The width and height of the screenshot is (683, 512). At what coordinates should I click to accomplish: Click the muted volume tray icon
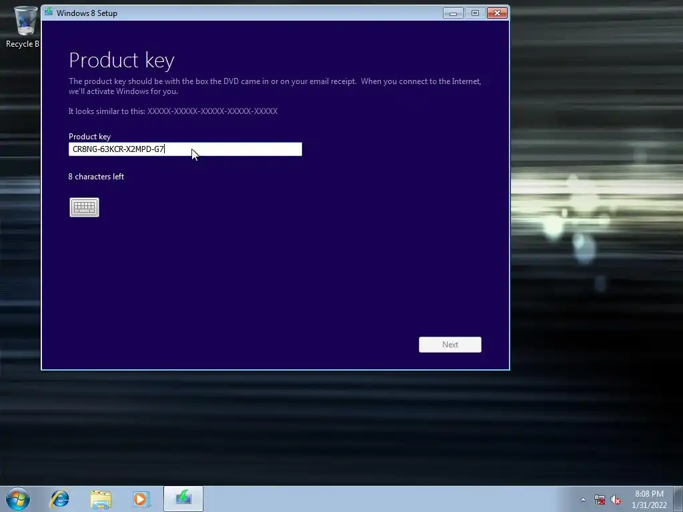point(616,500)
